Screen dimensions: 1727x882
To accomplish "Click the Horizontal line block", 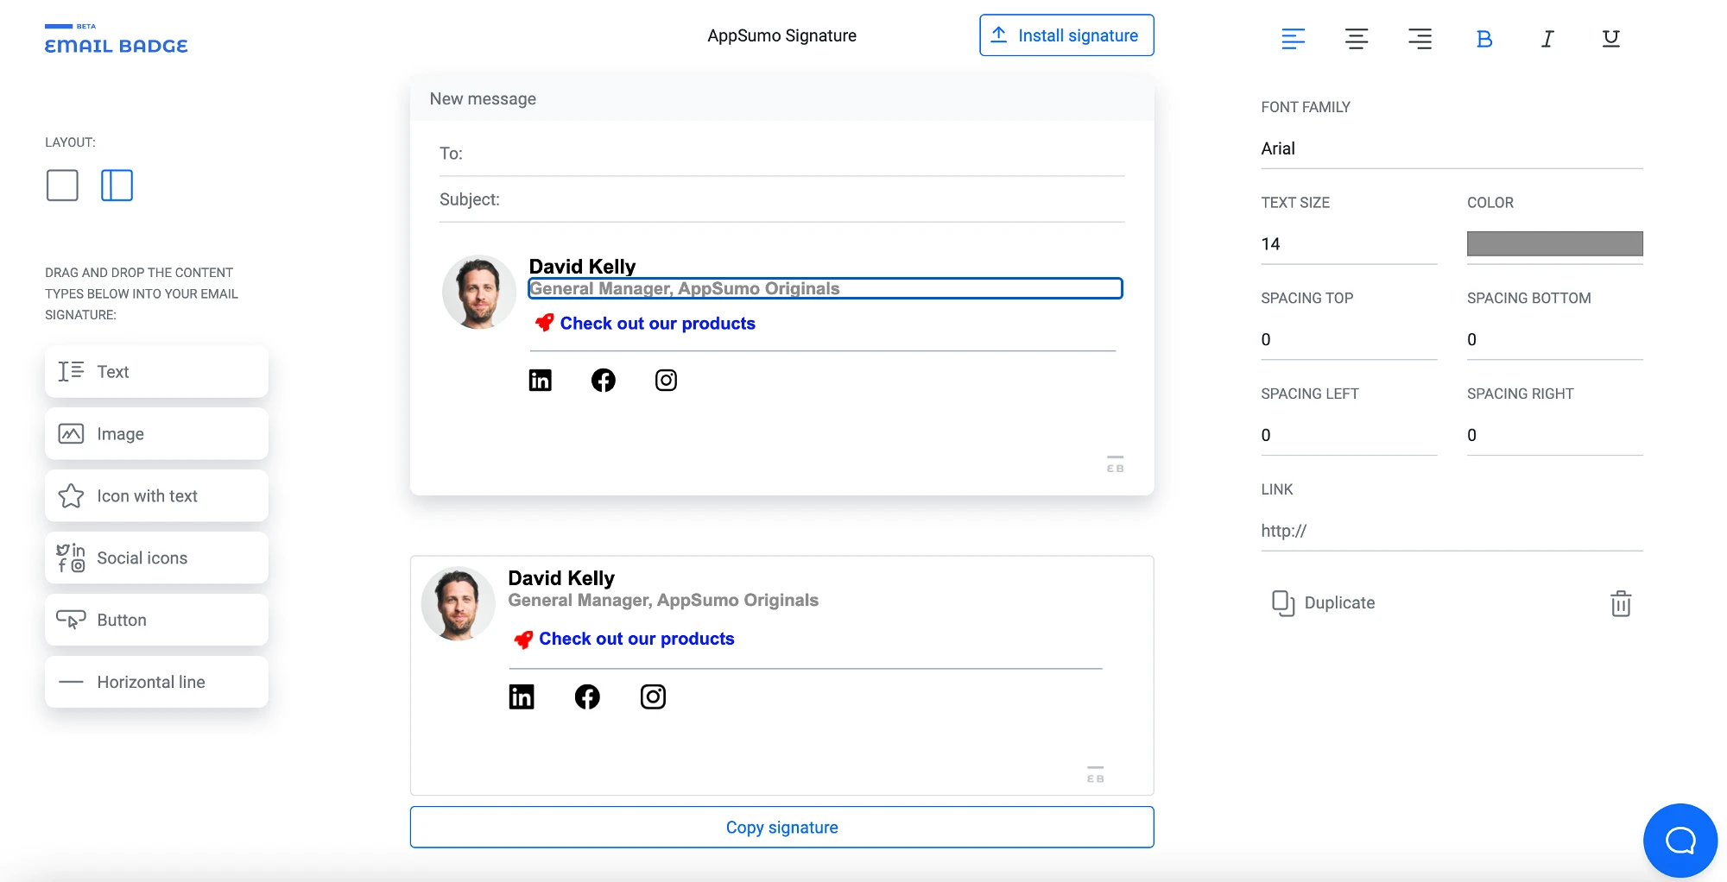I will 156,682.
